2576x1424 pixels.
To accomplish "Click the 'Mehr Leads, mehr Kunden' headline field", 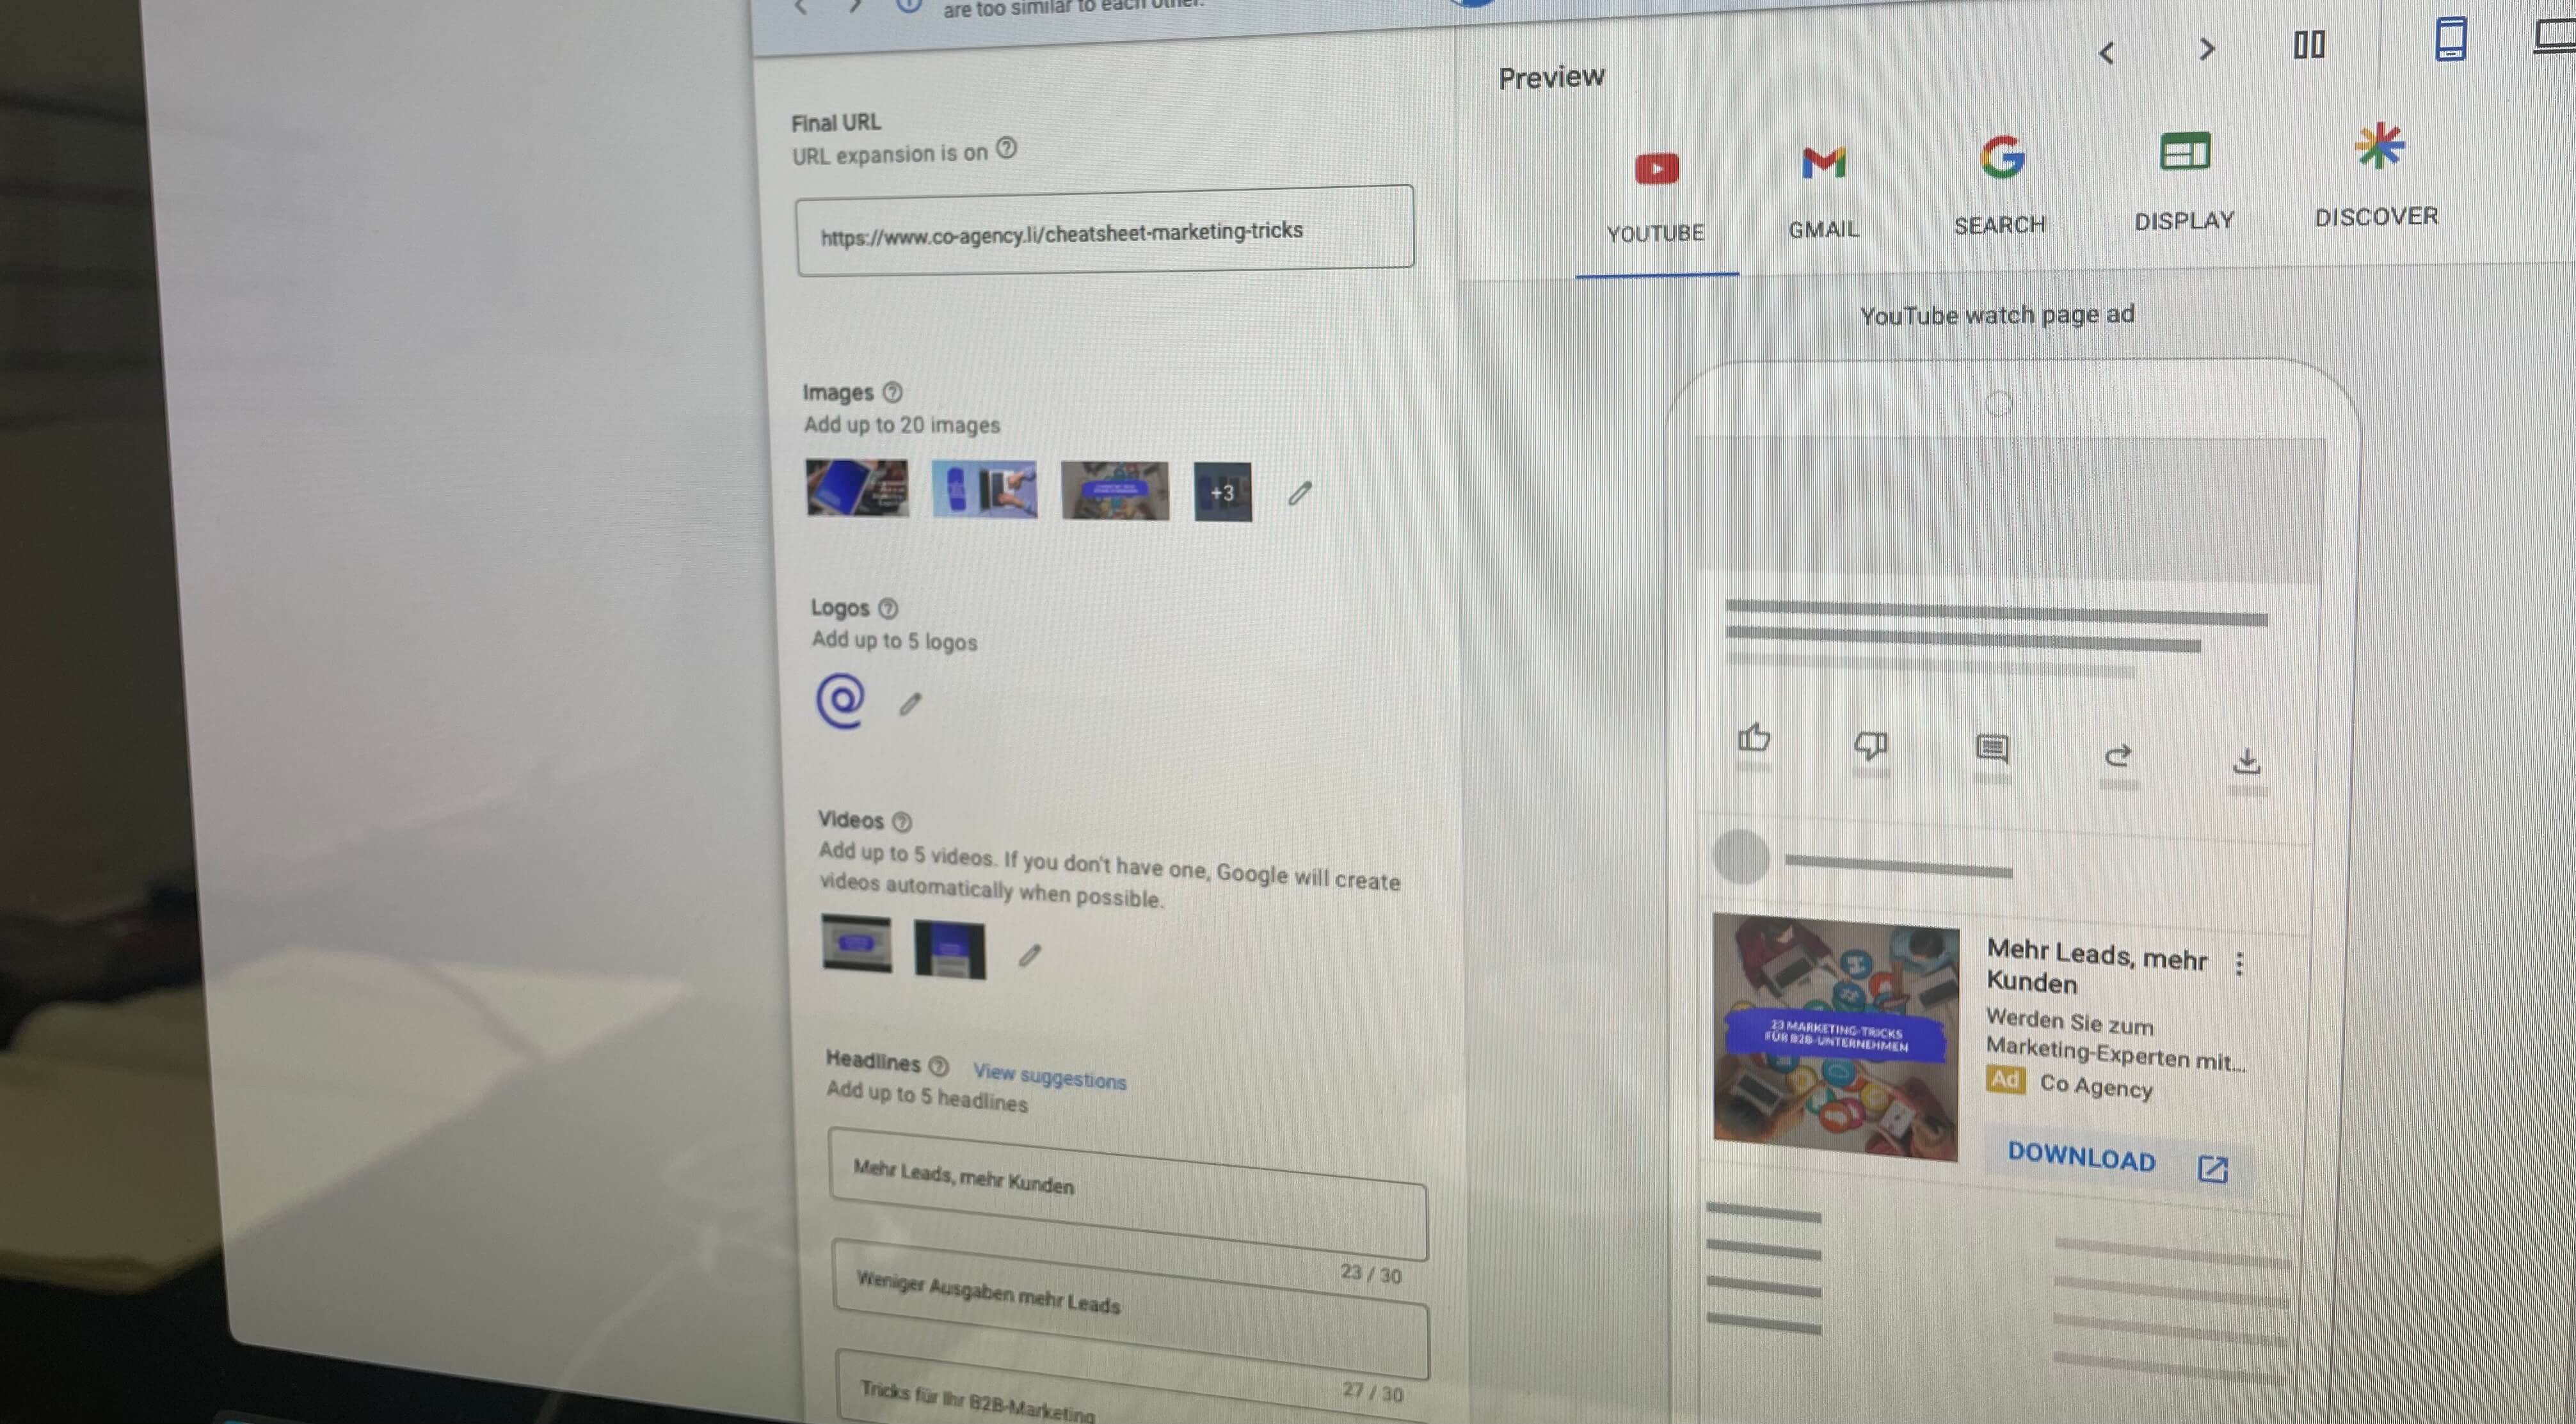I will click(1128, 1194).
